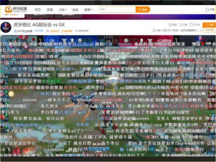
Task: Click the stream title 虎牙德比 AG超玩会 vs GK
Action: click(39, 25)
